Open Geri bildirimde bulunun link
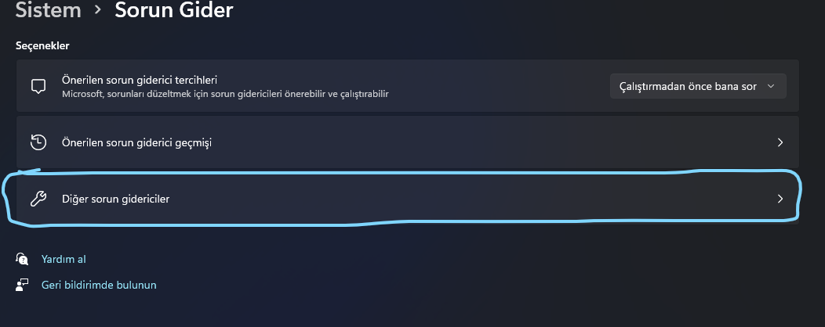Screen dimensions: 825x327 pos(99,285)
